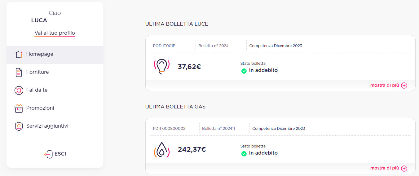Screen dimensions: 419x176
Task: Click the Promozioni gift box icon
Action: tap(19, 108)
